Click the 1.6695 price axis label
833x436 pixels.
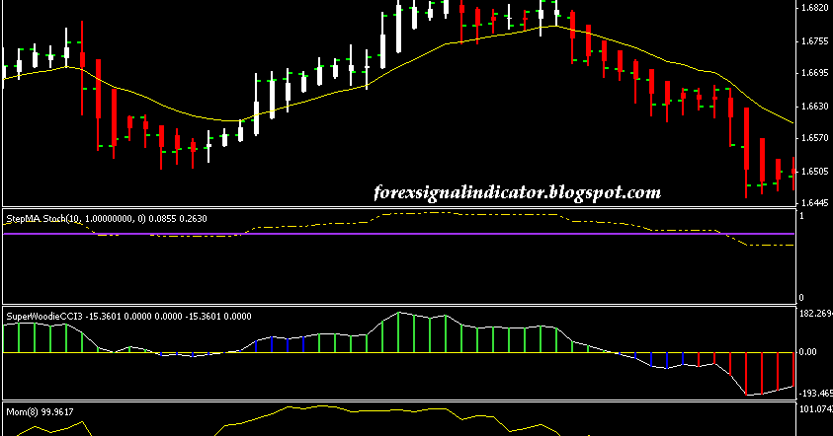tap(815, 73)
